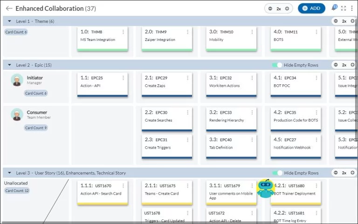This screenshot has height=224, width=358.
Task: Open the UST1670 card options menu
Action: pos(123,186)
